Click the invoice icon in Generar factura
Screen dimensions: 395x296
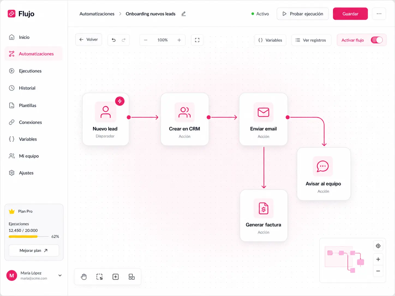tap(264, 208)
